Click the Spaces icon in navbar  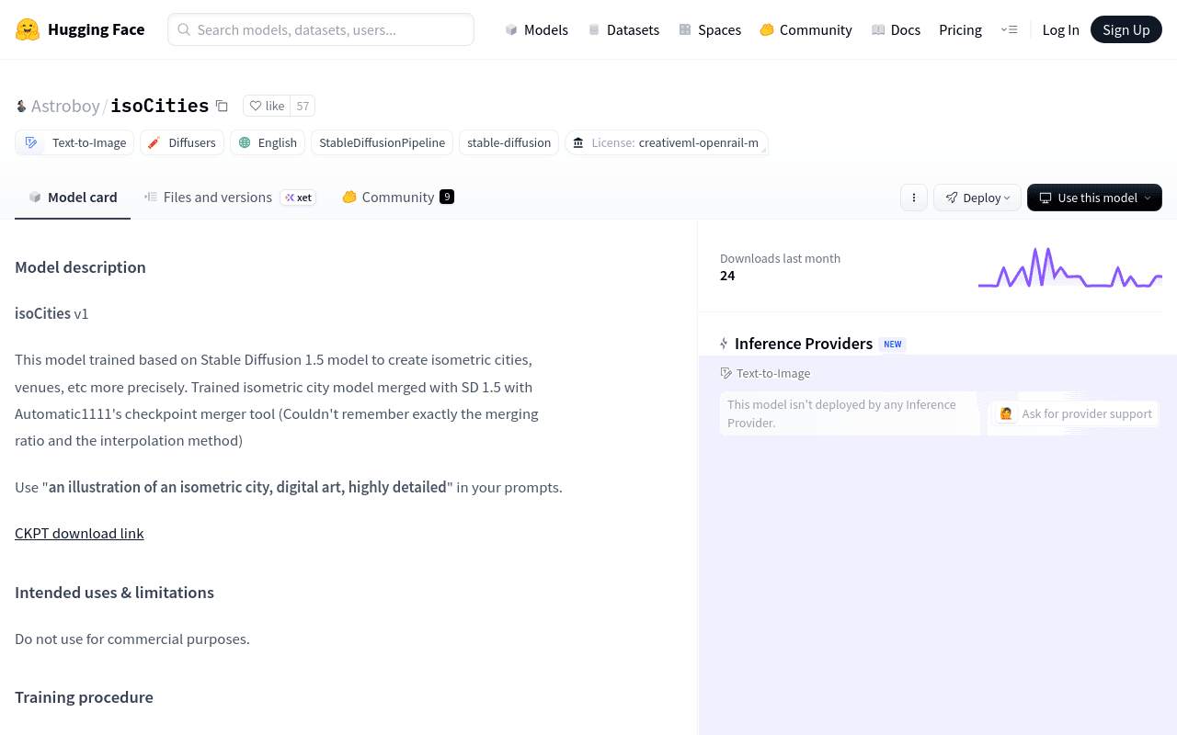(685, 29)
